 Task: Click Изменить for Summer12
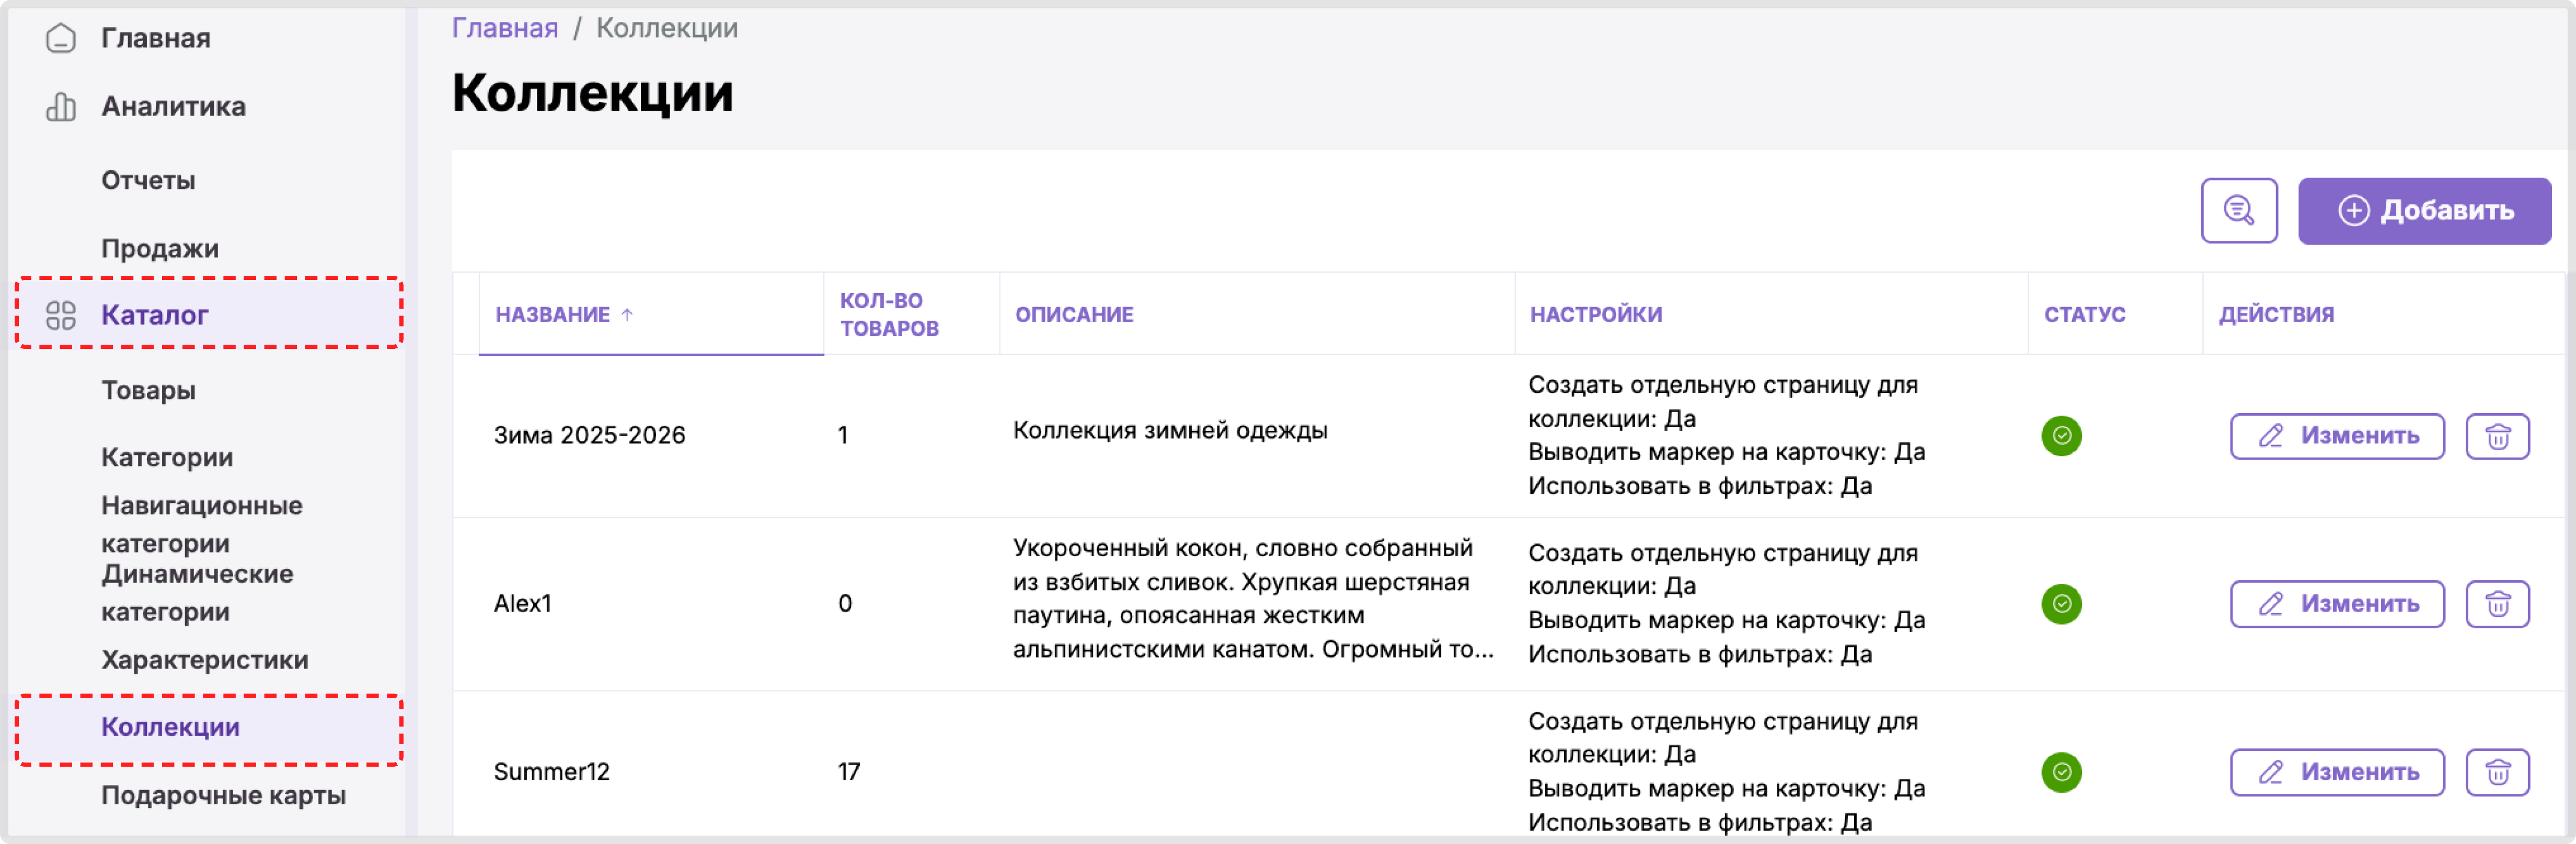click(x=2337, y=772)
